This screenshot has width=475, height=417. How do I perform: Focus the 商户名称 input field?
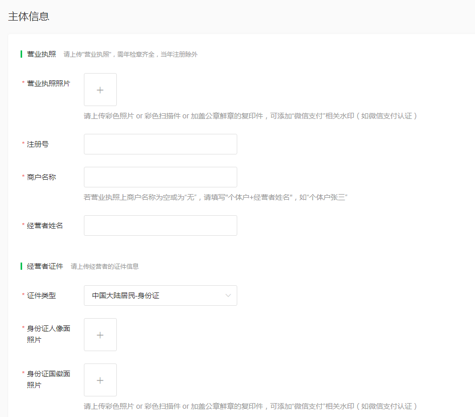pyautogui.click(x=161, y=177)
